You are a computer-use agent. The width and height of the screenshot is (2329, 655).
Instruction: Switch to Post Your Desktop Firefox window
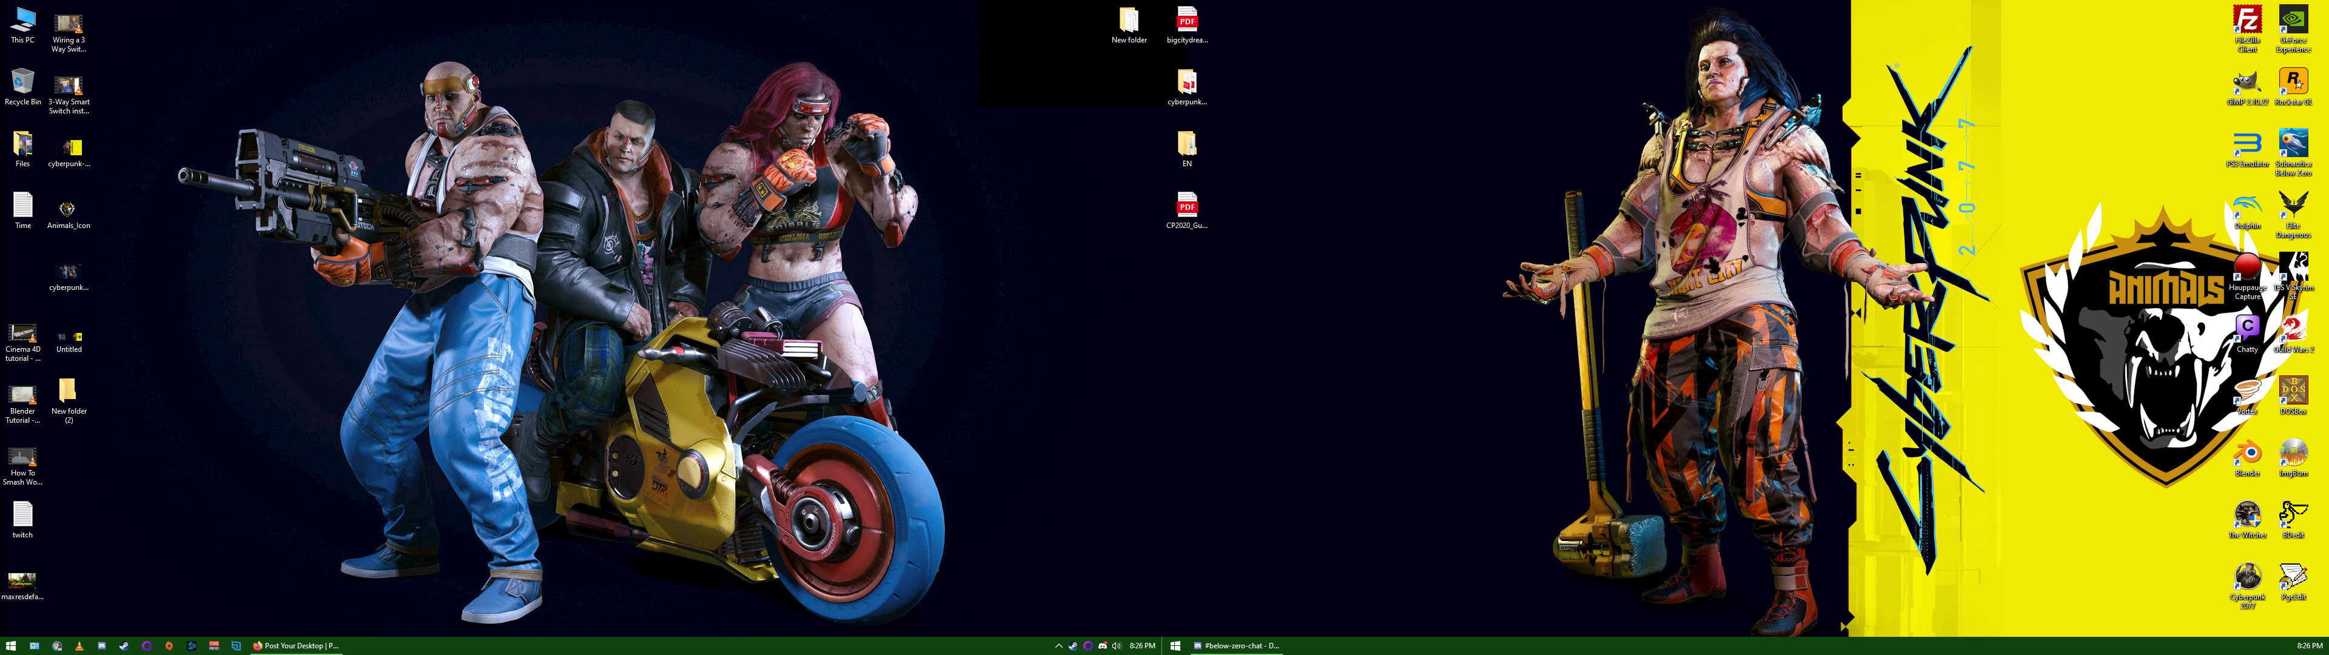[x=295, y=646]
